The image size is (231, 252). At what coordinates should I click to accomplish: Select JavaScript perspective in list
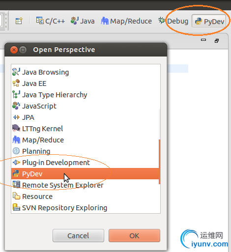(x=85, y=106)
